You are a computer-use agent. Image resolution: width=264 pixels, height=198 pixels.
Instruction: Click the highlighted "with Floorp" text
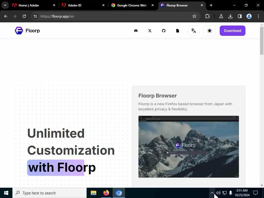[x=62, y=168]
